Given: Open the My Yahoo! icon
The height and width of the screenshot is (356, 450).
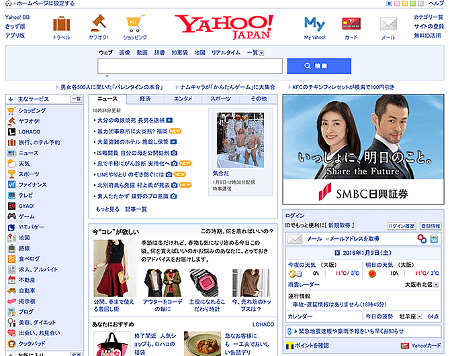Looking at the screenshot, I should pyautogui.click(x=314, y=23).
